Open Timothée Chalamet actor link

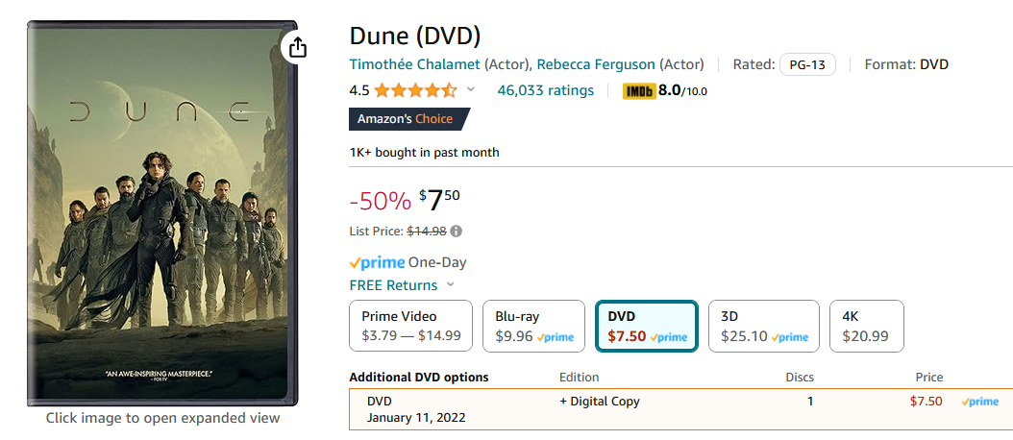(414, 64)
